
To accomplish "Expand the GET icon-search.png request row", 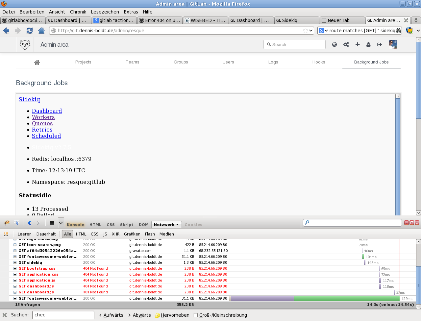I will pos(15,245).
